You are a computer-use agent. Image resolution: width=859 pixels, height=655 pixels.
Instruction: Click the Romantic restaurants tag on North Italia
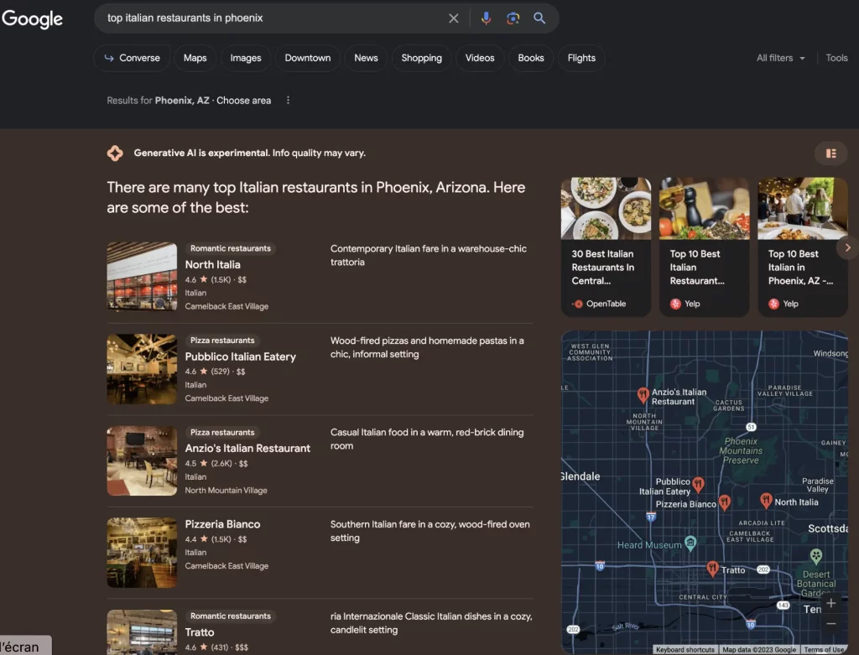[x=231, y=248]
